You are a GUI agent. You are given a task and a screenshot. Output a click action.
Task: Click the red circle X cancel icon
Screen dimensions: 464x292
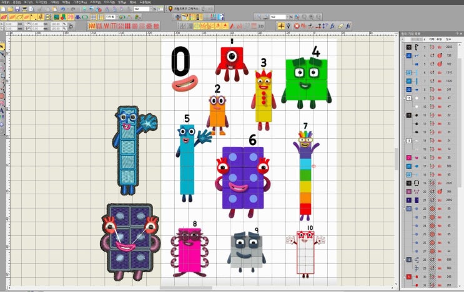click(297, 26)
